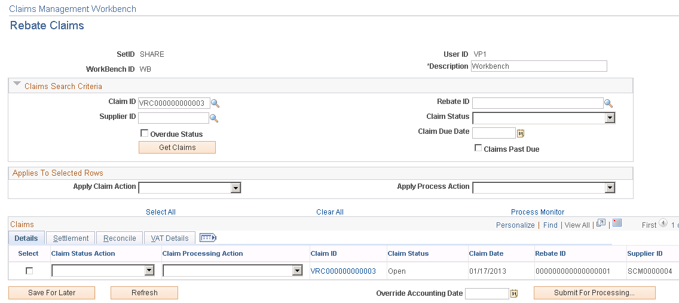The image size is (679, 303).
Task: Click Claim Processing Action column header
Action: pyautogui.click(x=203, y=253)
